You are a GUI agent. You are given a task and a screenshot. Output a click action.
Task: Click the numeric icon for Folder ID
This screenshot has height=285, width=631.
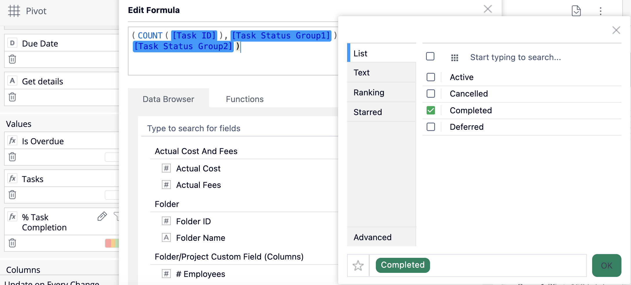[166, 221]
